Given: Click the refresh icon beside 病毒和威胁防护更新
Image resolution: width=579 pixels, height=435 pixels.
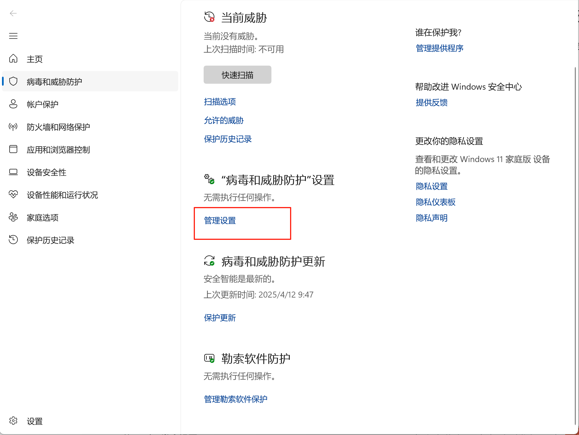Looking at the screenshot, I should click(209, 261).
